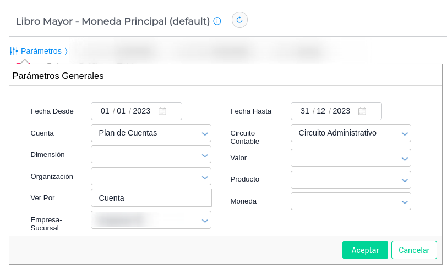Click the month field in Fecha Hasta
The width and height of the screenshot is (447, 271).
(321, 111)
